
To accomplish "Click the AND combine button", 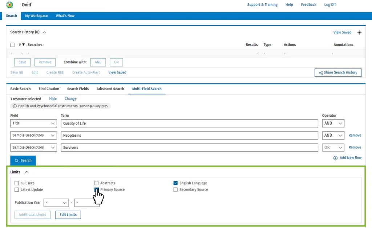I will pyautogui.click(x=98, y=62).
